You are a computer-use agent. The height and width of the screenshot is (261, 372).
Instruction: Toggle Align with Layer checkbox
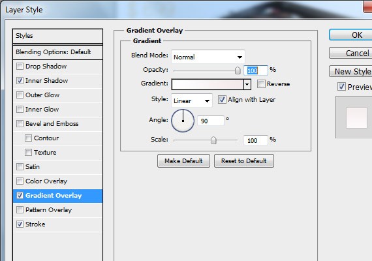pos(222,99)
